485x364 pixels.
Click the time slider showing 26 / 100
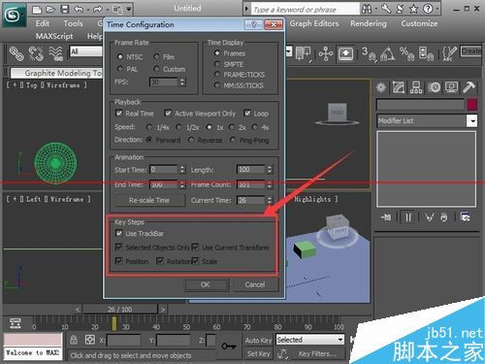pos(120,310)
